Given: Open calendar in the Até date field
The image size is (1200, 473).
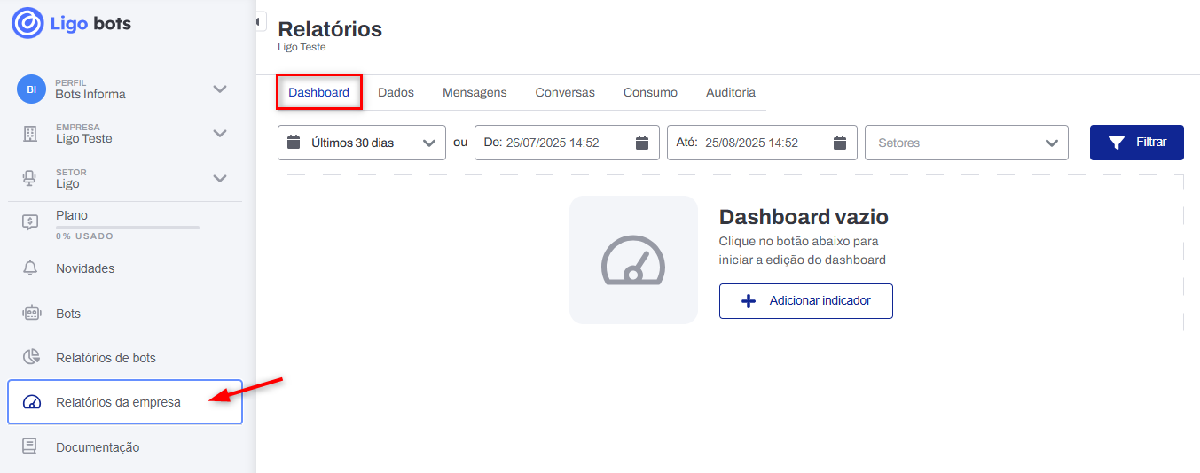Looking at the screenshot, I should point(840,143).
